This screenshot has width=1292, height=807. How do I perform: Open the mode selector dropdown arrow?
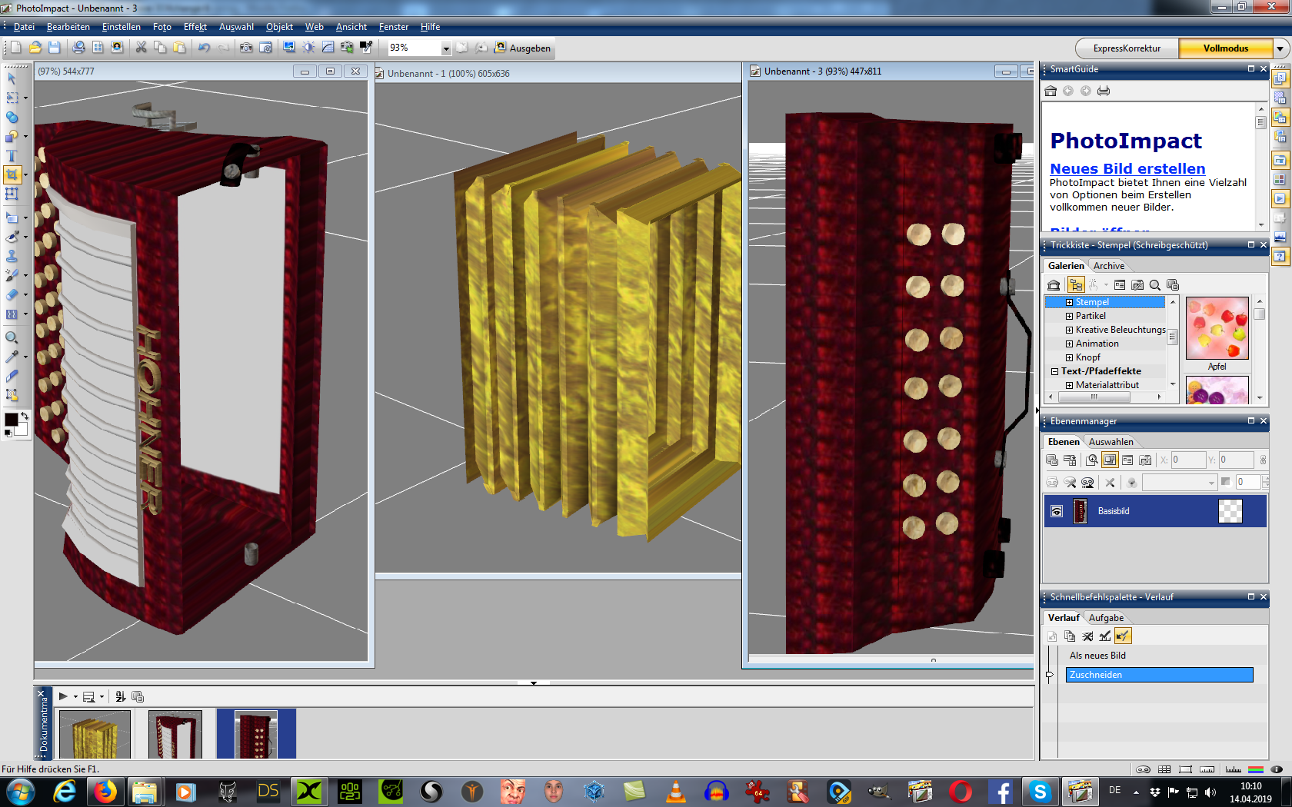click(x=1280, y=48)
